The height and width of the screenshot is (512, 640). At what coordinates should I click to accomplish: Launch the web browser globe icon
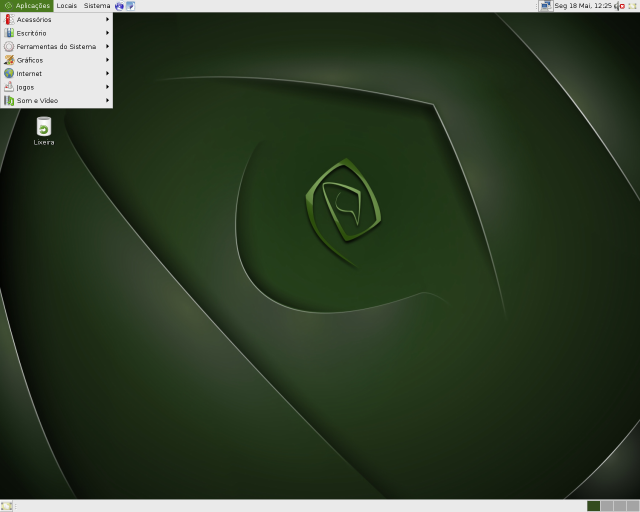point(119,6)
